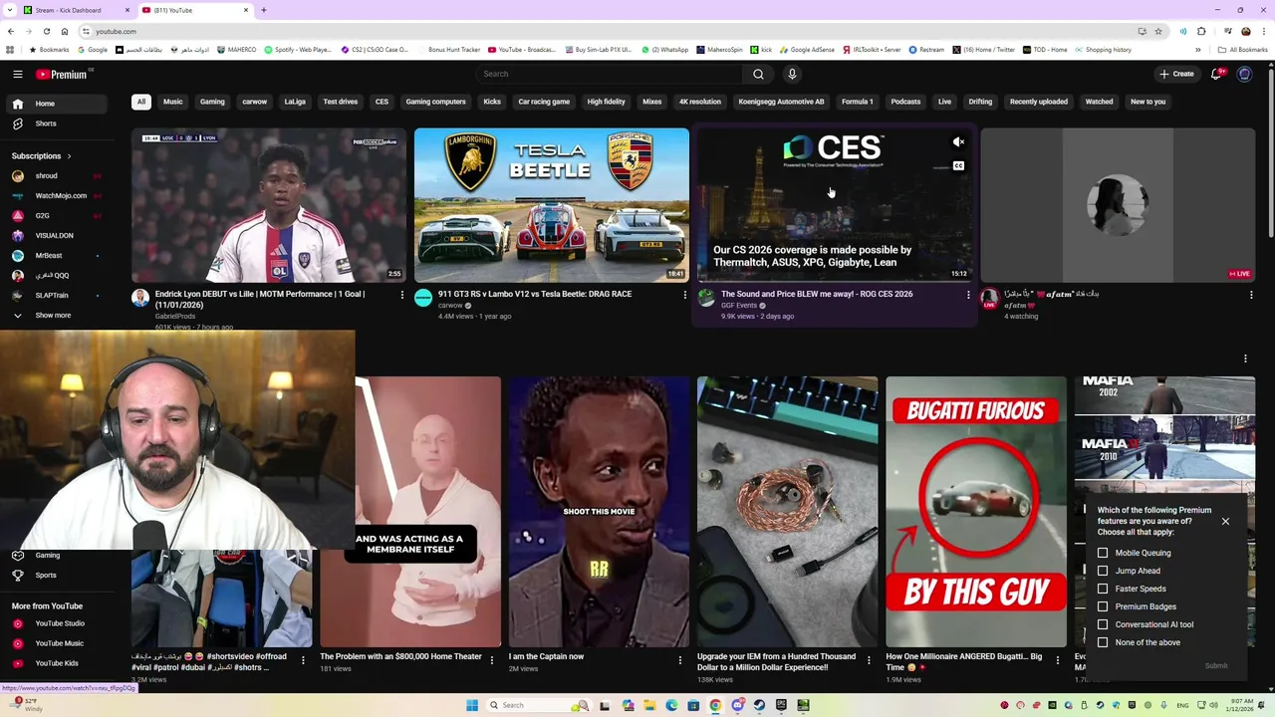This screenshot has width=1275, height=717.
Task: Play the 911 GT3 RS drag race thumbnail
Action: coord(552,205)
